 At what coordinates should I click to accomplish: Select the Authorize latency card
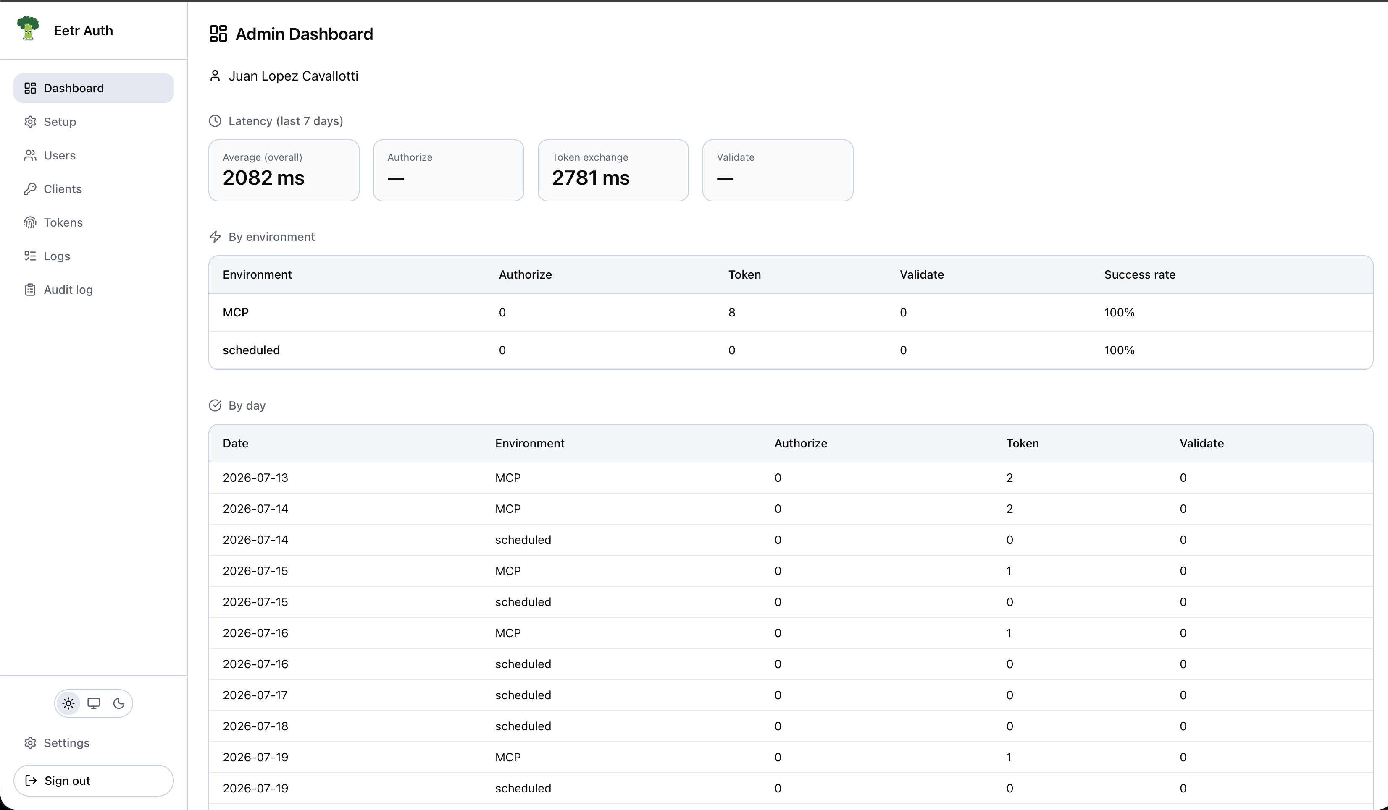coord(448,170)
